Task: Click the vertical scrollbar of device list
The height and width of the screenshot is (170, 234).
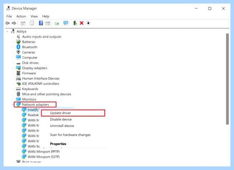Action: click(227, 79)
